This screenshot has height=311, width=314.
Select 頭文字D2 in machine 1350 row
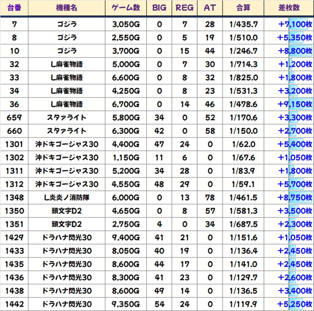point(67,211)
